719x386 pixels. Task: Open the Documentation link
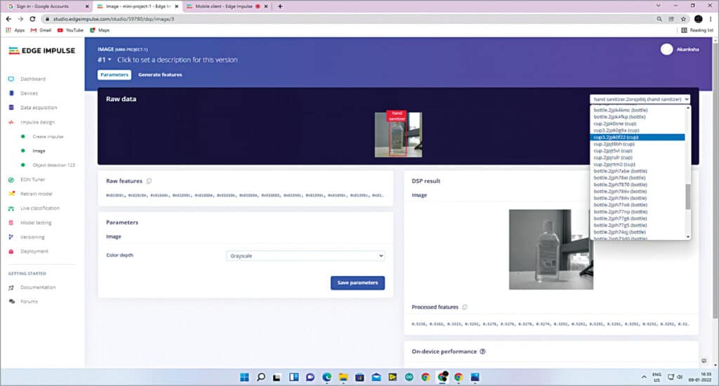[x=37, y=288]
